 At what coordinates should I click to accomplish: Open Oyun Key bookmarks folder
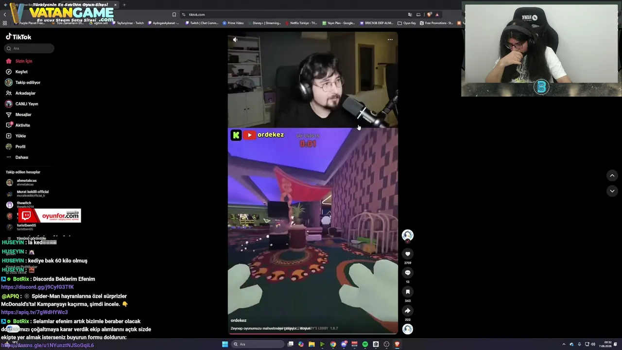click(407, 23)
